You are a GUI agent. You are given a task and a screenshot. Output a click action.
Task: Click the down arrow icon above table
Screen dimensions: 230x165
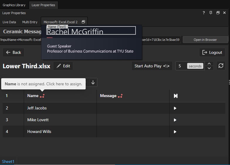tap(93, 82)
